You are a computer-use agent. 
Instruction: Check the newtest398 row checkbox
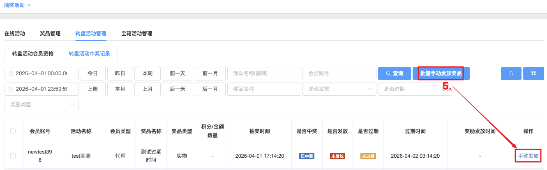[x=13, y=156]
